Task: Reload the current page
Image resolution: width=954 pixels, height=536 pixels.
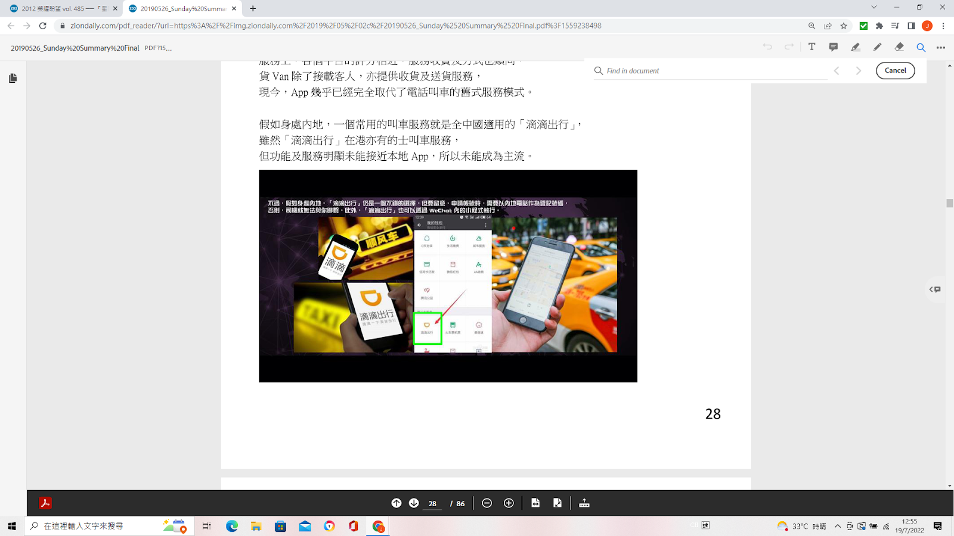Action: pyautogui.click(x=43, y=26)
